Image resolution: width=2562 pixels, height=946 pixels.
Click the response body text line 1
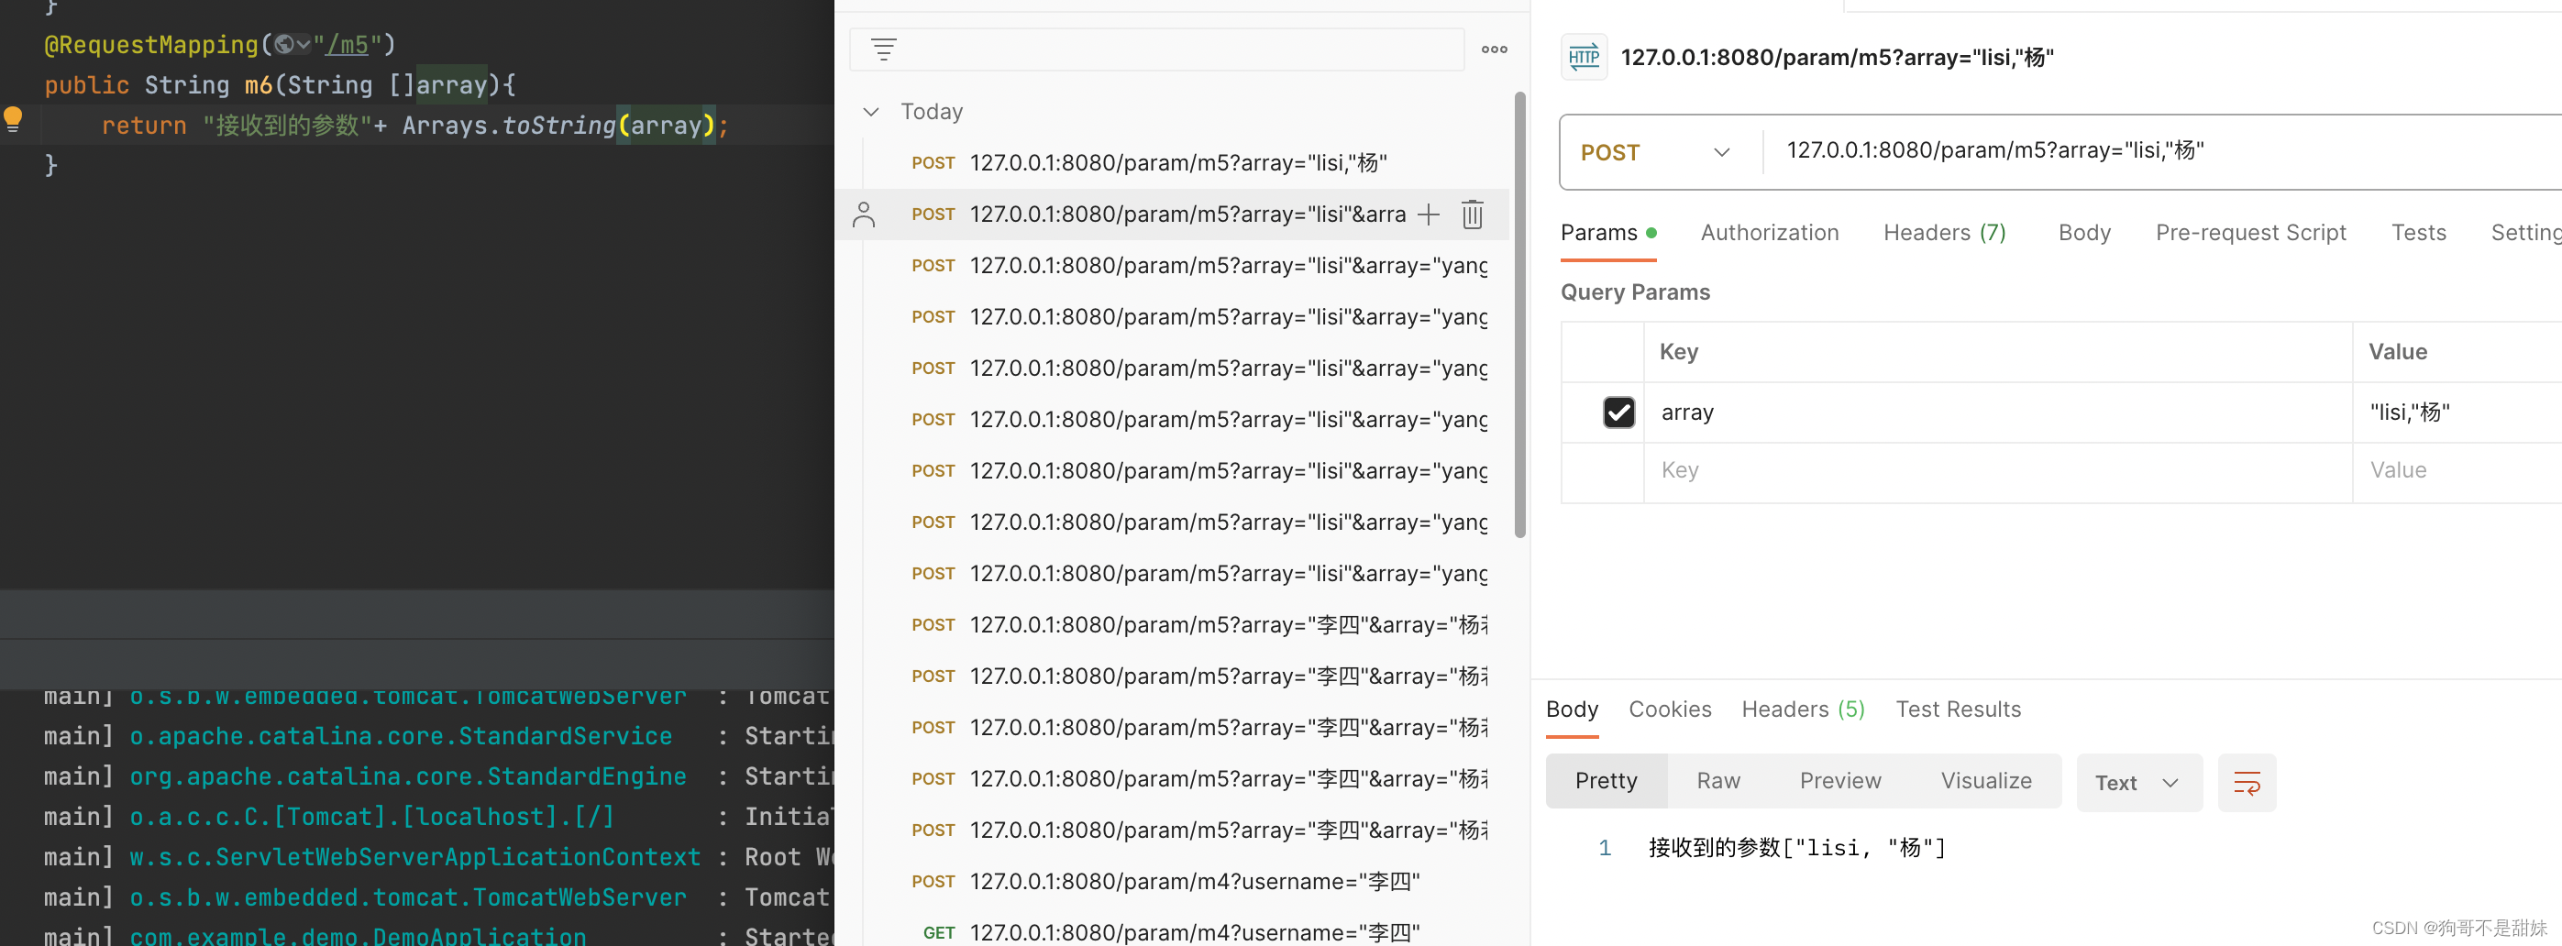pos(1796,848)
